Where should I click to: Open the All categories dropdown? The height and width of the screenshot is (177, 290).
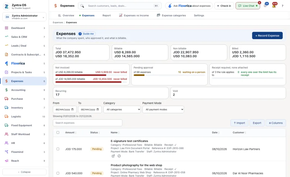coord(122,110)
